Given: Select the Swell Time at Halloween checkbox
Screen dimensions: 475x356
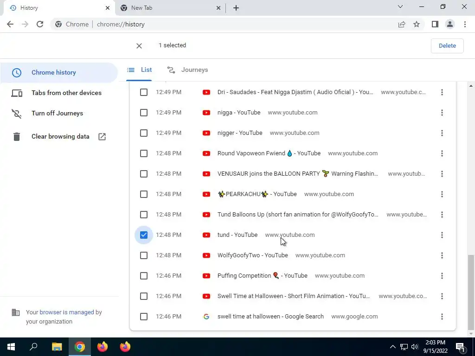Looking at the screenshot, I should point(144,296).
